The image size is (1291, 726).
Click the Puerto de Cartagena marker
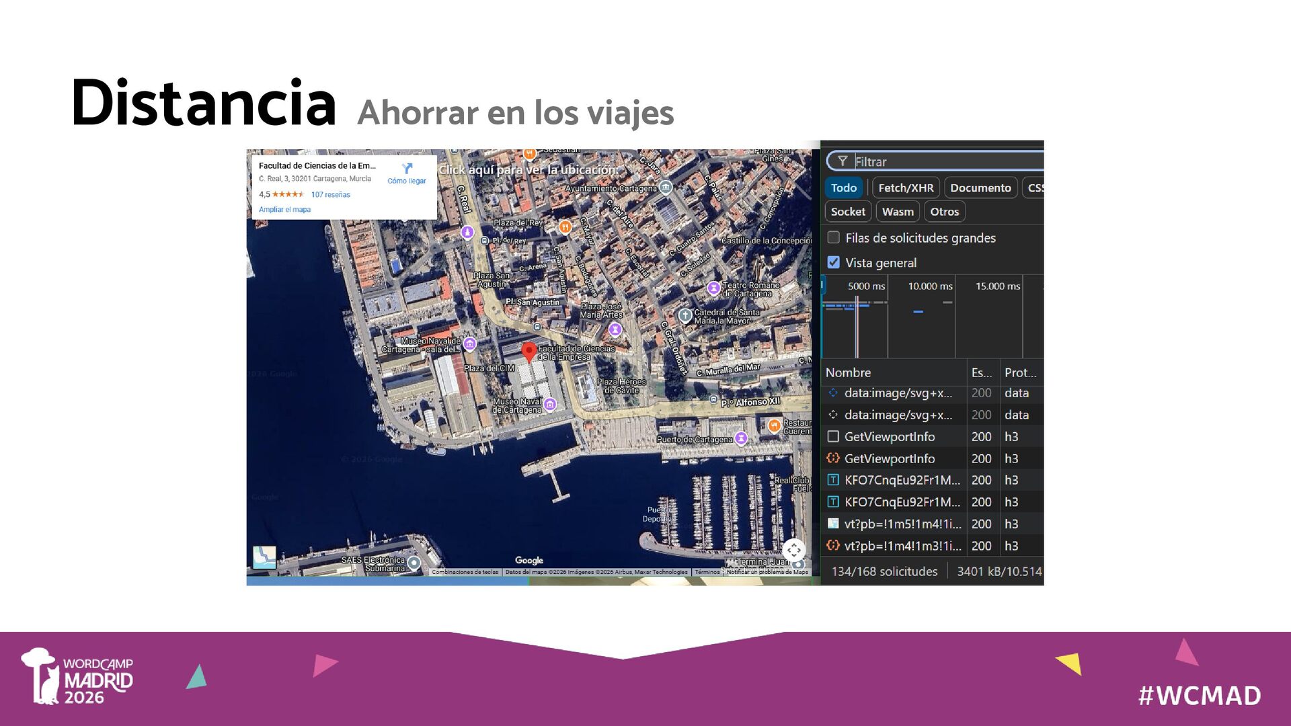click(x=741, y=438)
